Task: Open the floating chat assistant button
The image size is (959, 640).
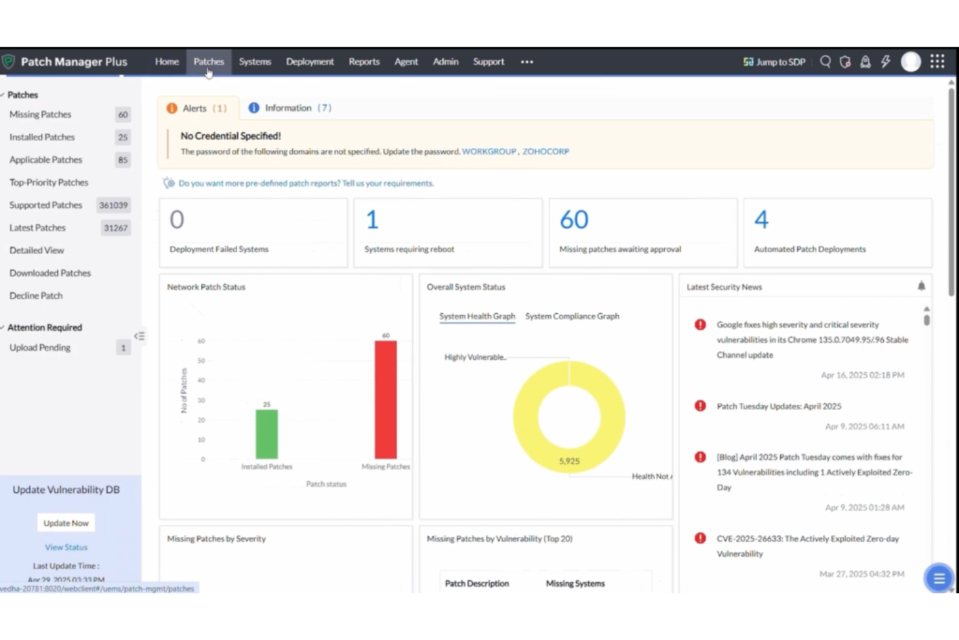Action: pyautogui.click(x=938, y=578)
